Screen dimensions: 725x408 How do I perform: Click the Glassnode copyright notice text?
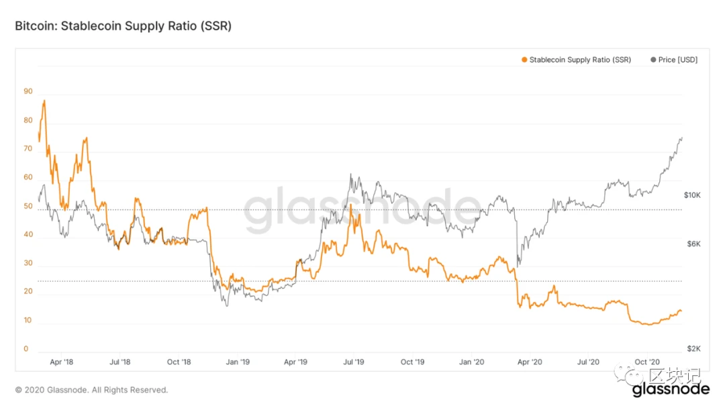click(x=91, y=390)
